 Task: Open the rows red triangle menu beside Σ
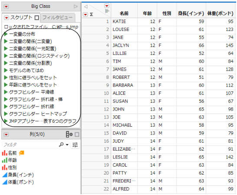tap(86, 14)
